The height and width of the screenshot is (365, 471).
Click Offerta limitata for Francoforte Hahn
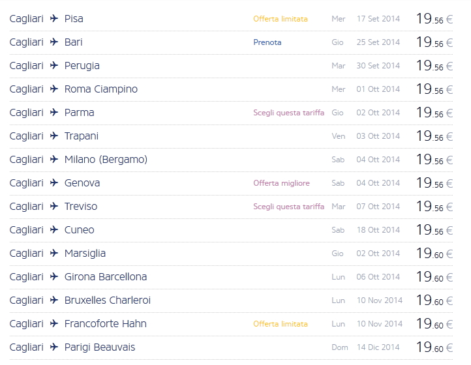click(x=281, y=324)
